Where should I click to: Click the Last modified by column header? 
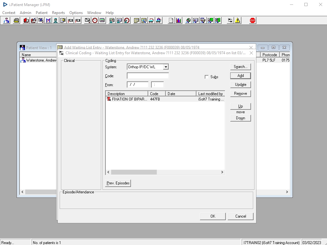210,94
